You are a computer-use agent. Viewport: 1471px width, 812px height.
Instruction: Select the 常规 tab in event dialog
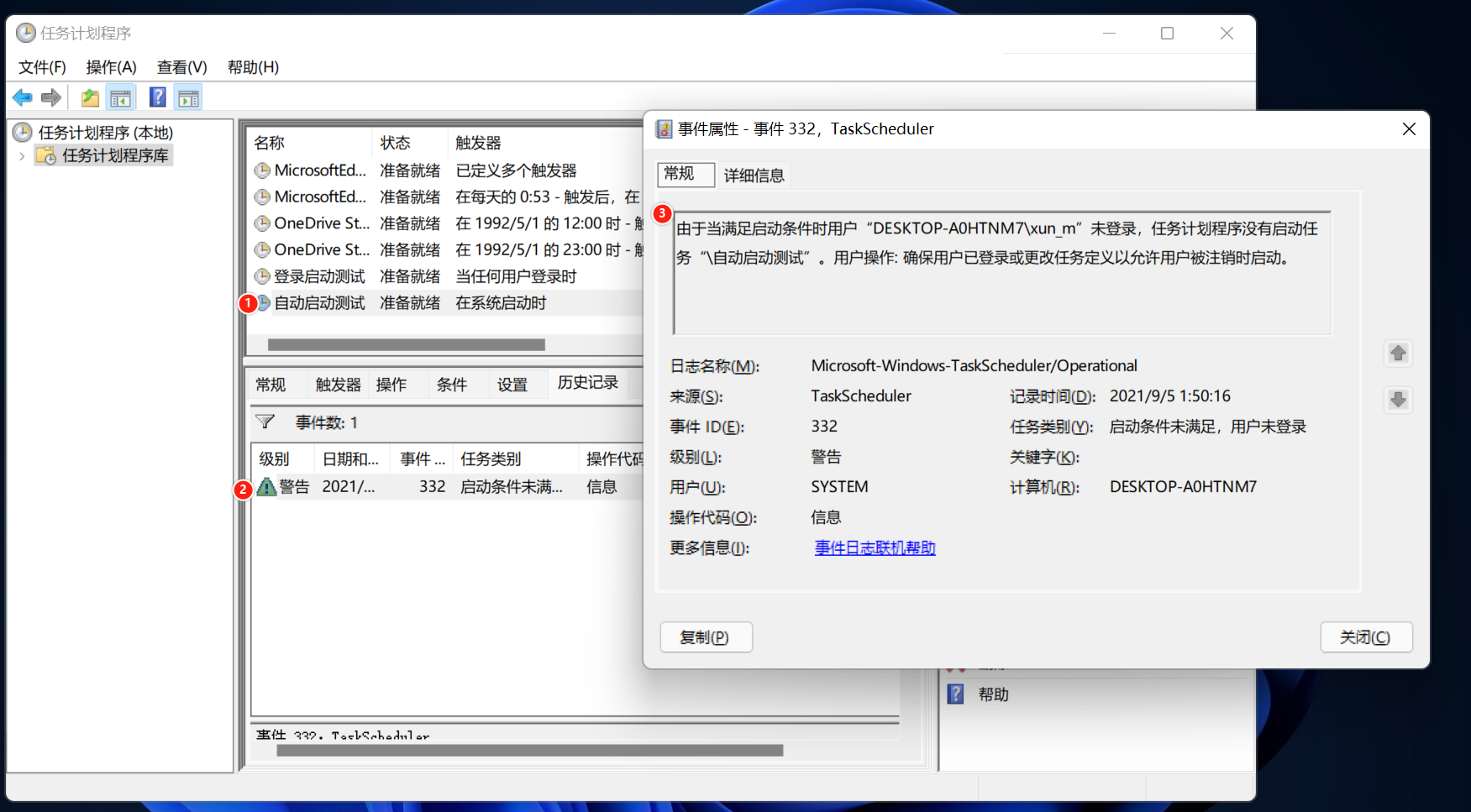[686, 174]
